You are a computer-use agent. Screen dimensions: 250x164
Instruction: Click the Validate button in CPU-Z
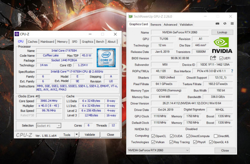(x=90, y=135)
